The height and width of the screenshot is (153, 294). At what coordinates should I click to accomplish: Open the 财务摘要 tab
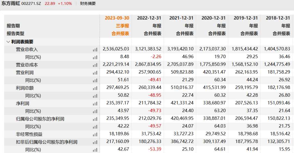coord(88,4)
